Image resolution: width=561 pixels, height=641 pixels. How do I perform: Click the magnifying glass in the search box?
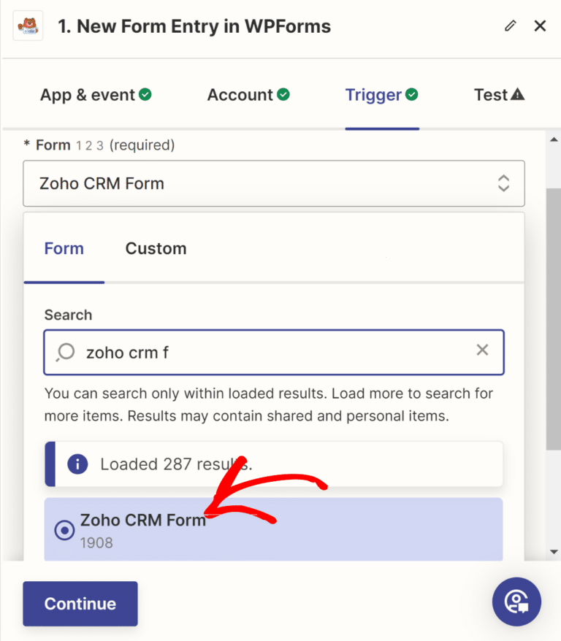pyautogui.click(x=64, y=352)
